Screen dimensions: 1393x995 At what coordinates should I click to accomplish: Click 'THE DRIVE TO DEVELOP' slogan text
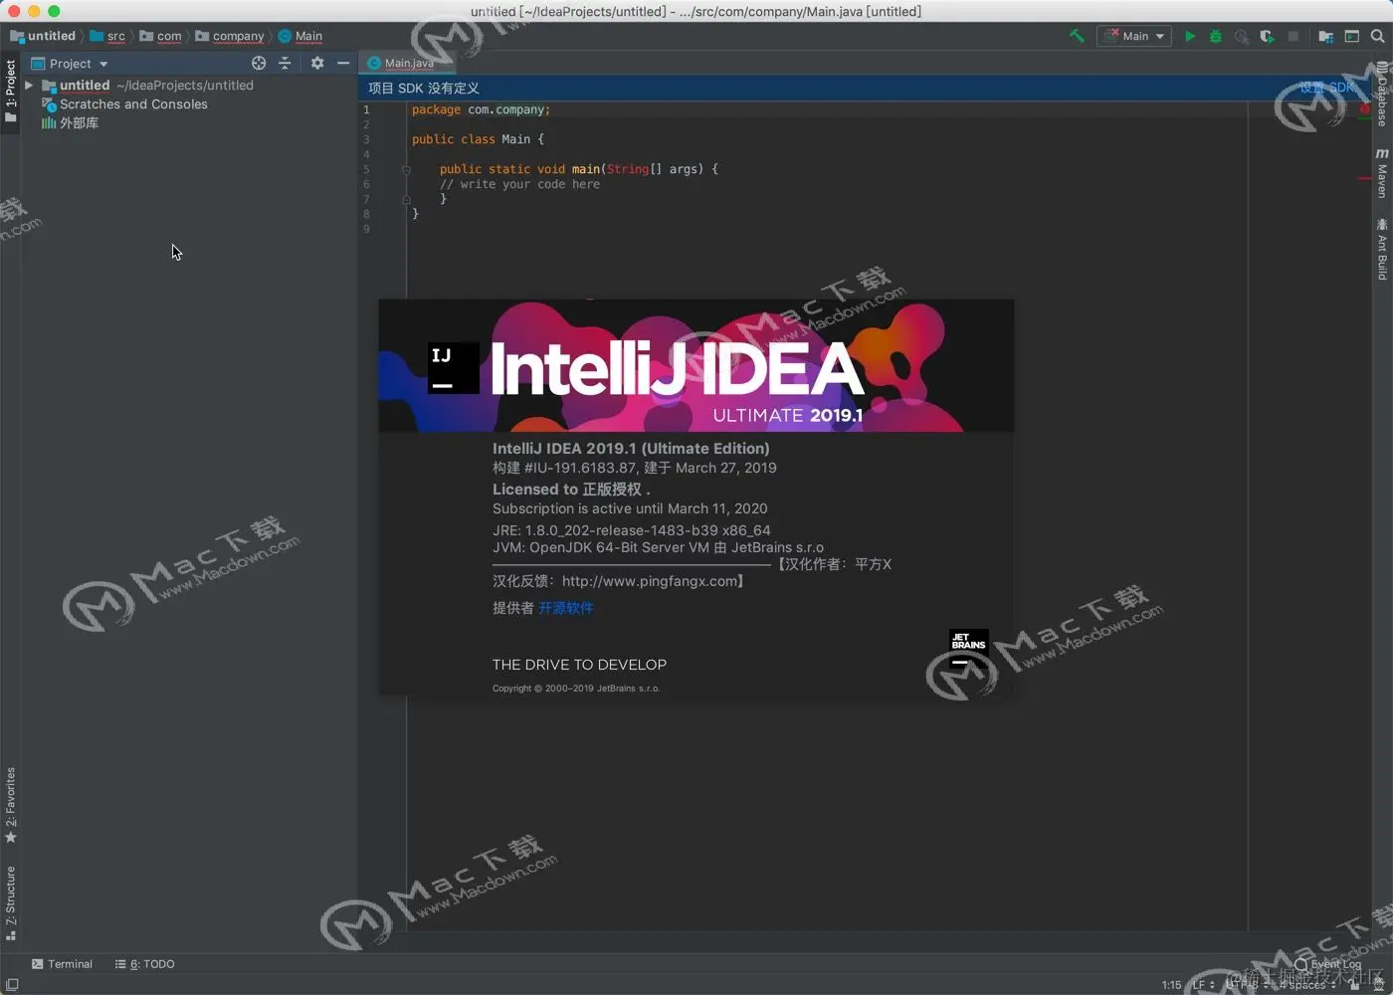(x=579, y=665)
